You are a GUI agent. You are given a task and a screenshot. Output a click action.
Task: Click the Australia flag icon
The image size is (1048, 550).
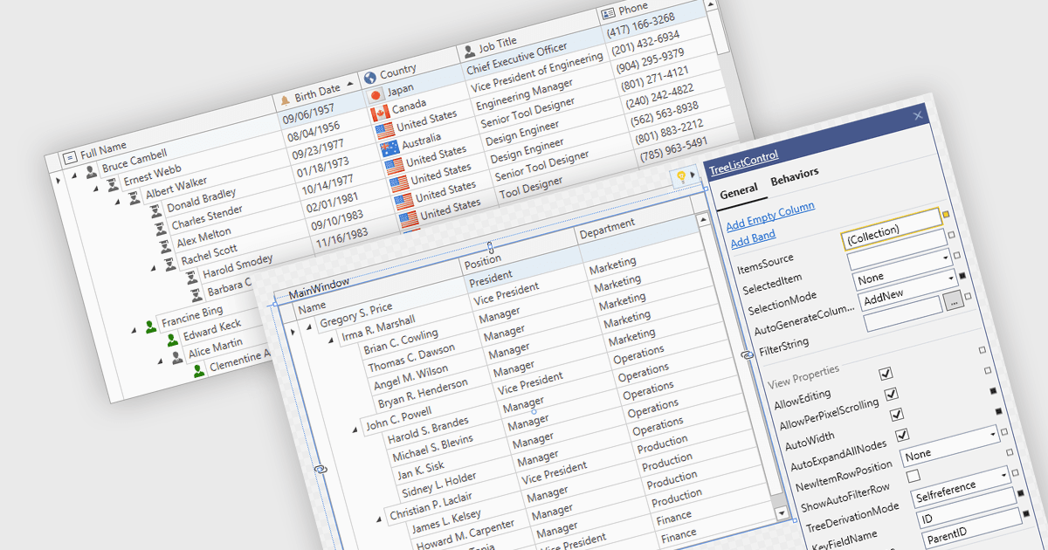coord(390,147)
